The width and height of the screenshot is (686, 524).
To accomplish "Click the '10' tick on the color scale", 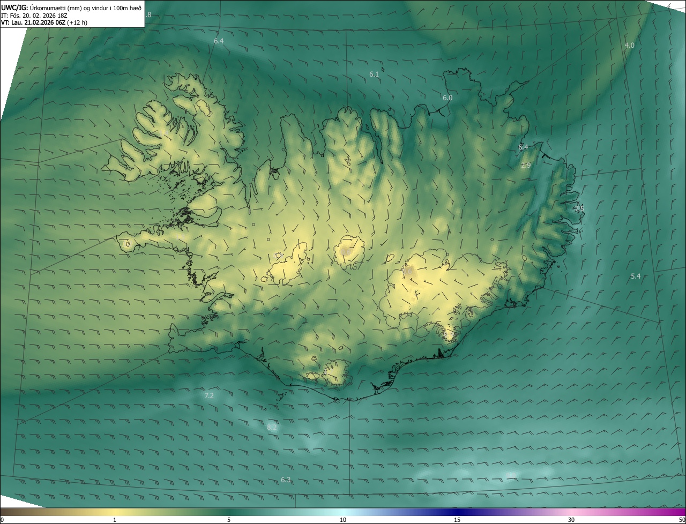I will pyautogui.click(x=343, y=520).
